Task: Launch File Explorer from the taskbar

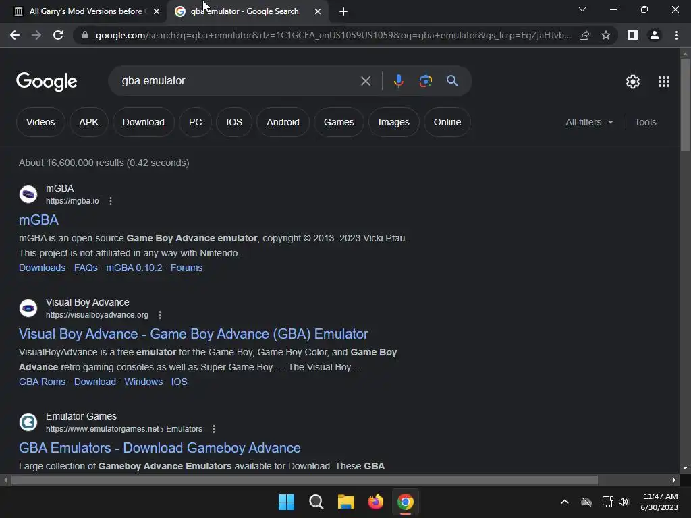Action: click(x=346, y=502)
